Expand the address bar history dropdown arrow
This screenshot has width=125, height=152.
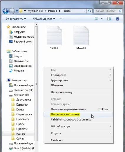pos(84,11)
